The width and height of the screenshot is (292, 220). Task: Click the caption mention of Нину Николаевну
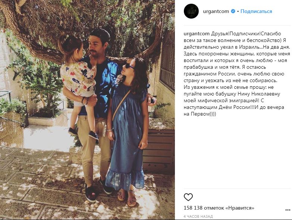point(259,94)
